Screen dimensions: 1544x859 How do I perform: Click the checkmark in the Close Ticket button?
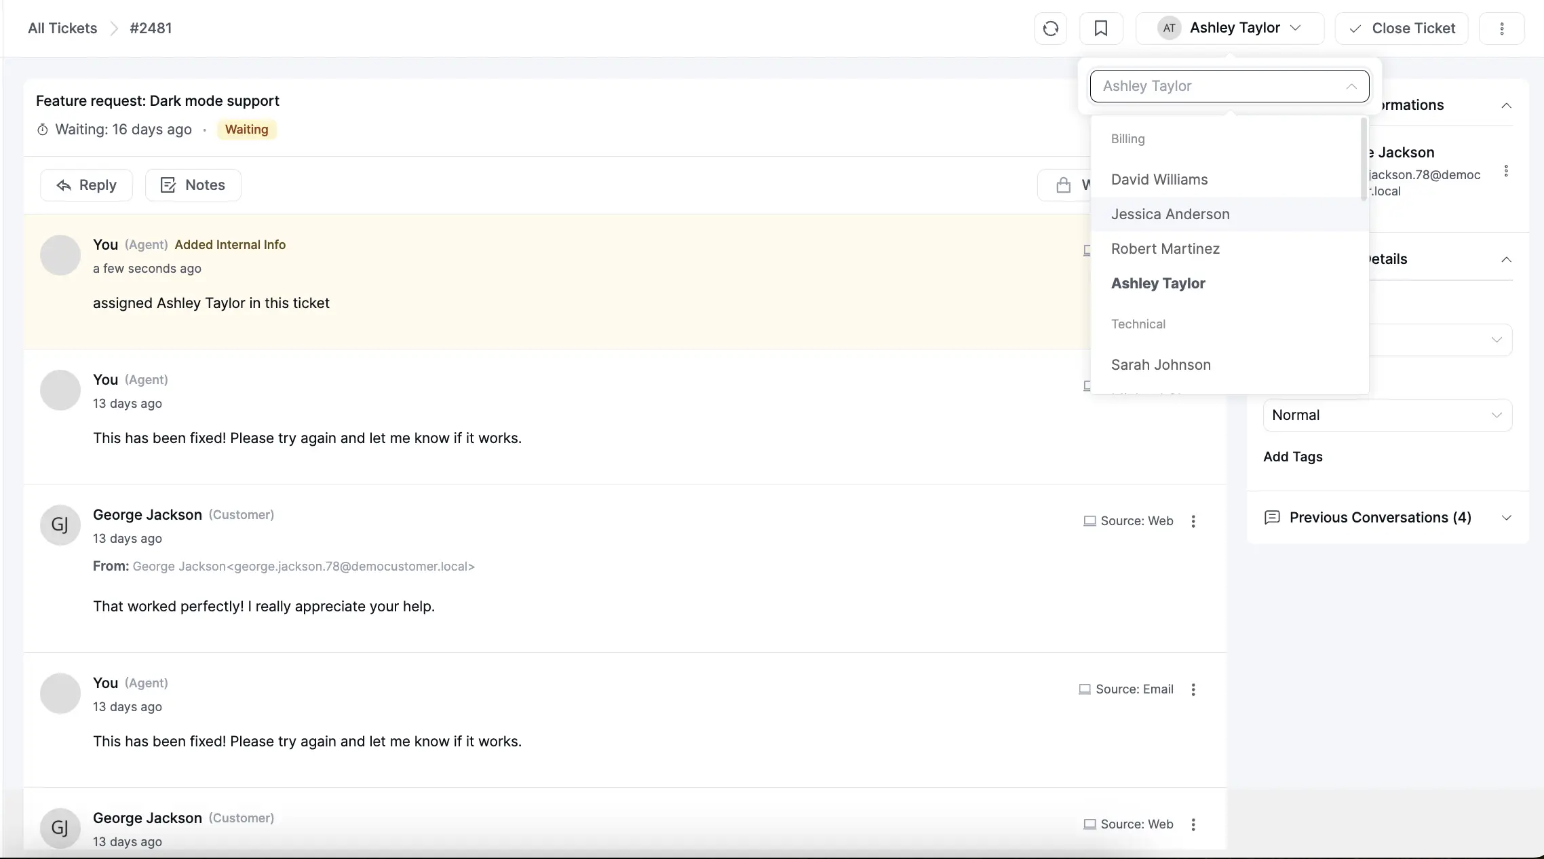(1355, 28)
